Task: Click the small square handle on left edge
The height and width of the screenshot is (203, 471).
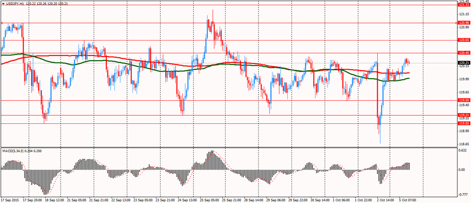Action: point(2,23)
